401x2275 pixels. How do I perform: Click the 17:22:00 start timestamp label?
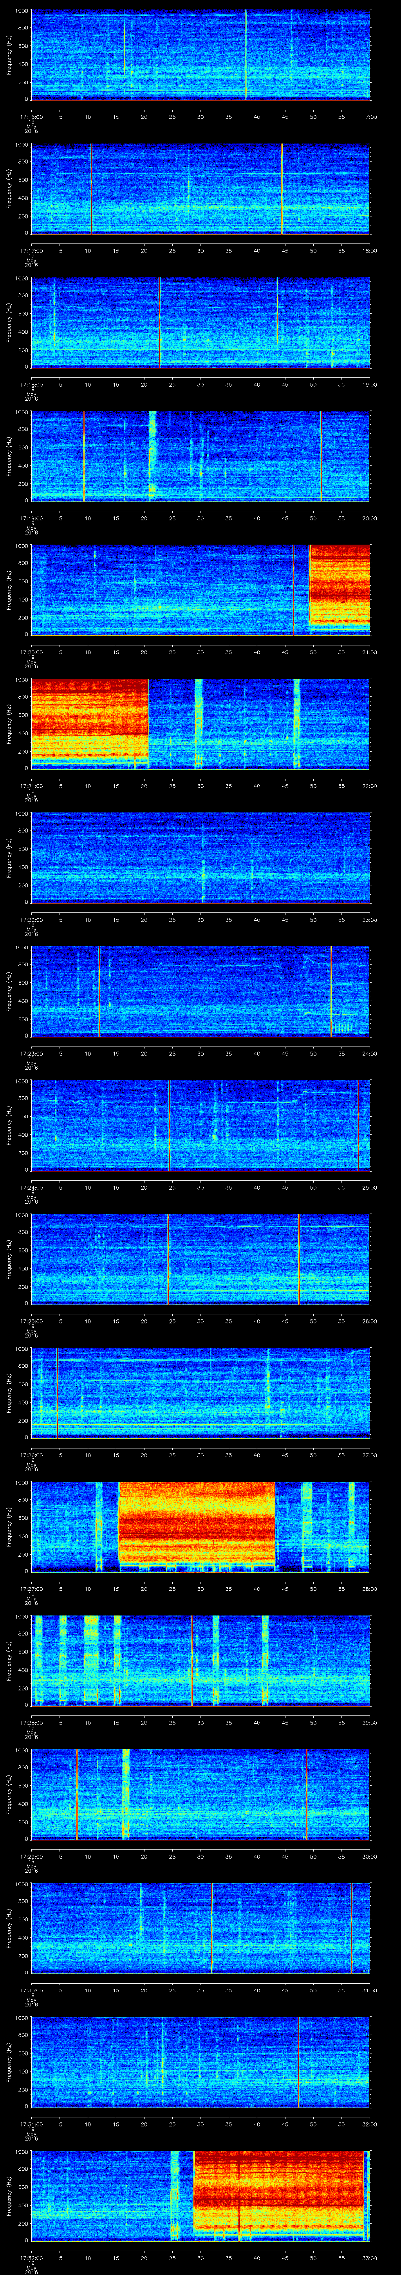(x=32, y=919)
